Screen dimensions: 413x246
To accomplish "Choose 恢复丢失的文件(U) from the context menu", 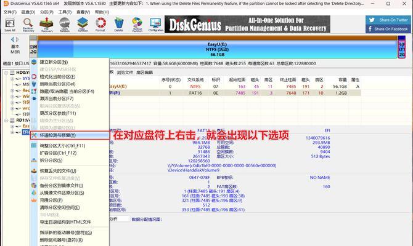I will (70, 171).
